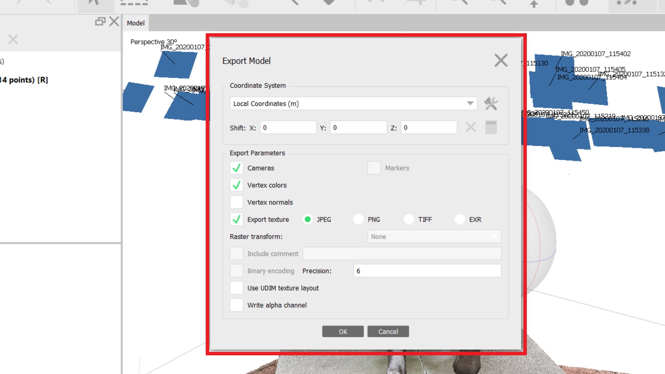Close the Export Model dialog
665x374 pixels.
[x=501, y=61]
